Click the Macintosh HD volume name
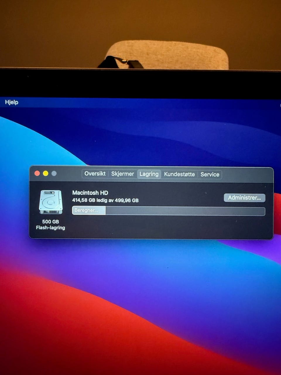281x375 pixels. pos(90,193)
